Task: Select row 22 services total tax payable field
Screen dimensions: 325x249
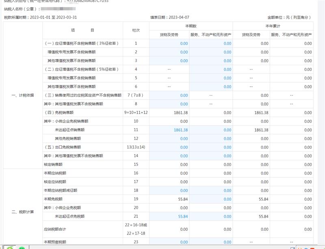Action: point(211,229)
